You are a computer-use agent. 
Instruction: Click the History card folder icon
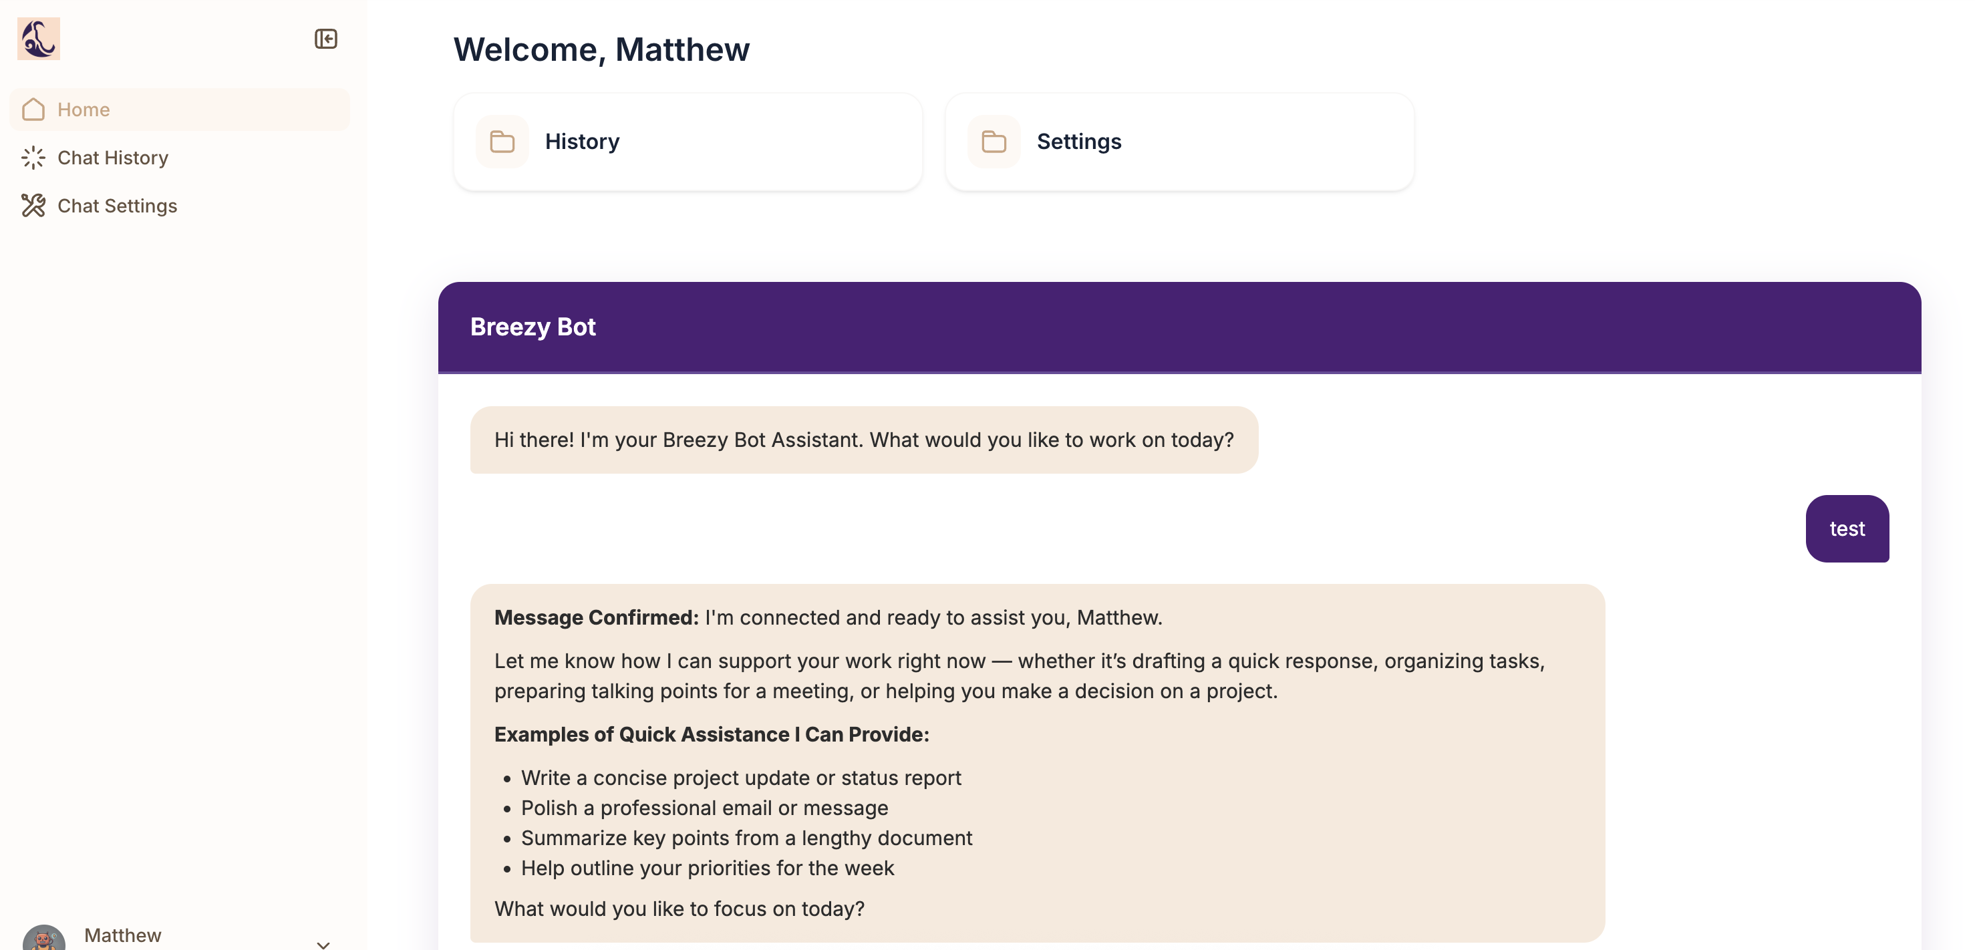[502, 142]
